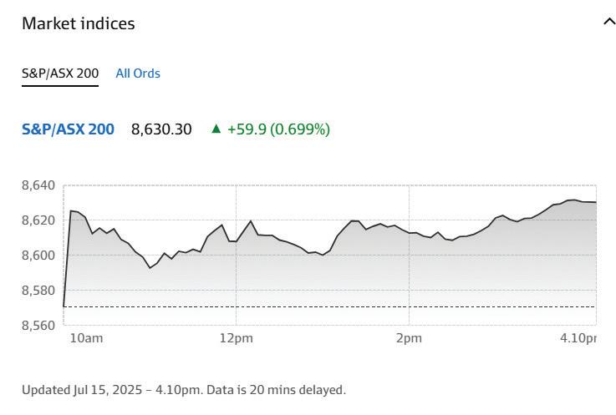Select the S&P/ASX 200 tab
Screen dimensions: 616x415
pyautogui.click(x=60, y=73)
